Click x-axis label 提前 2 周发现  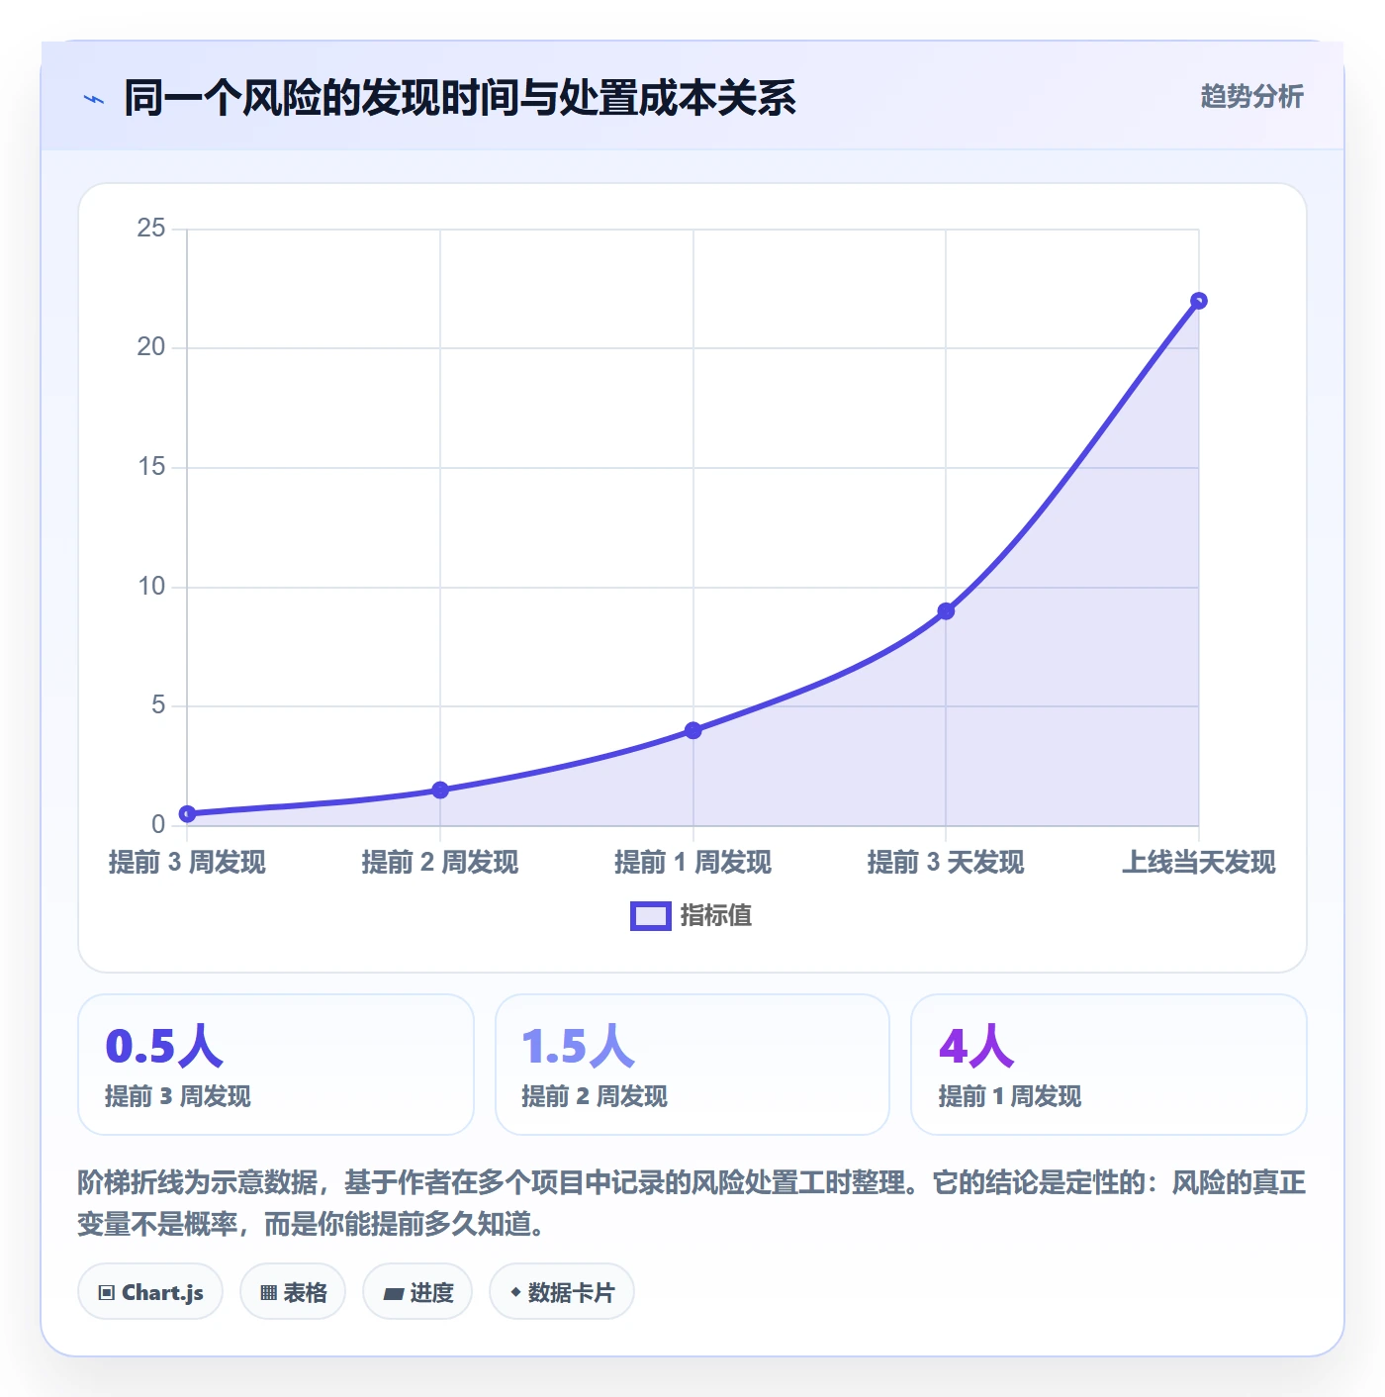point(440,863)
